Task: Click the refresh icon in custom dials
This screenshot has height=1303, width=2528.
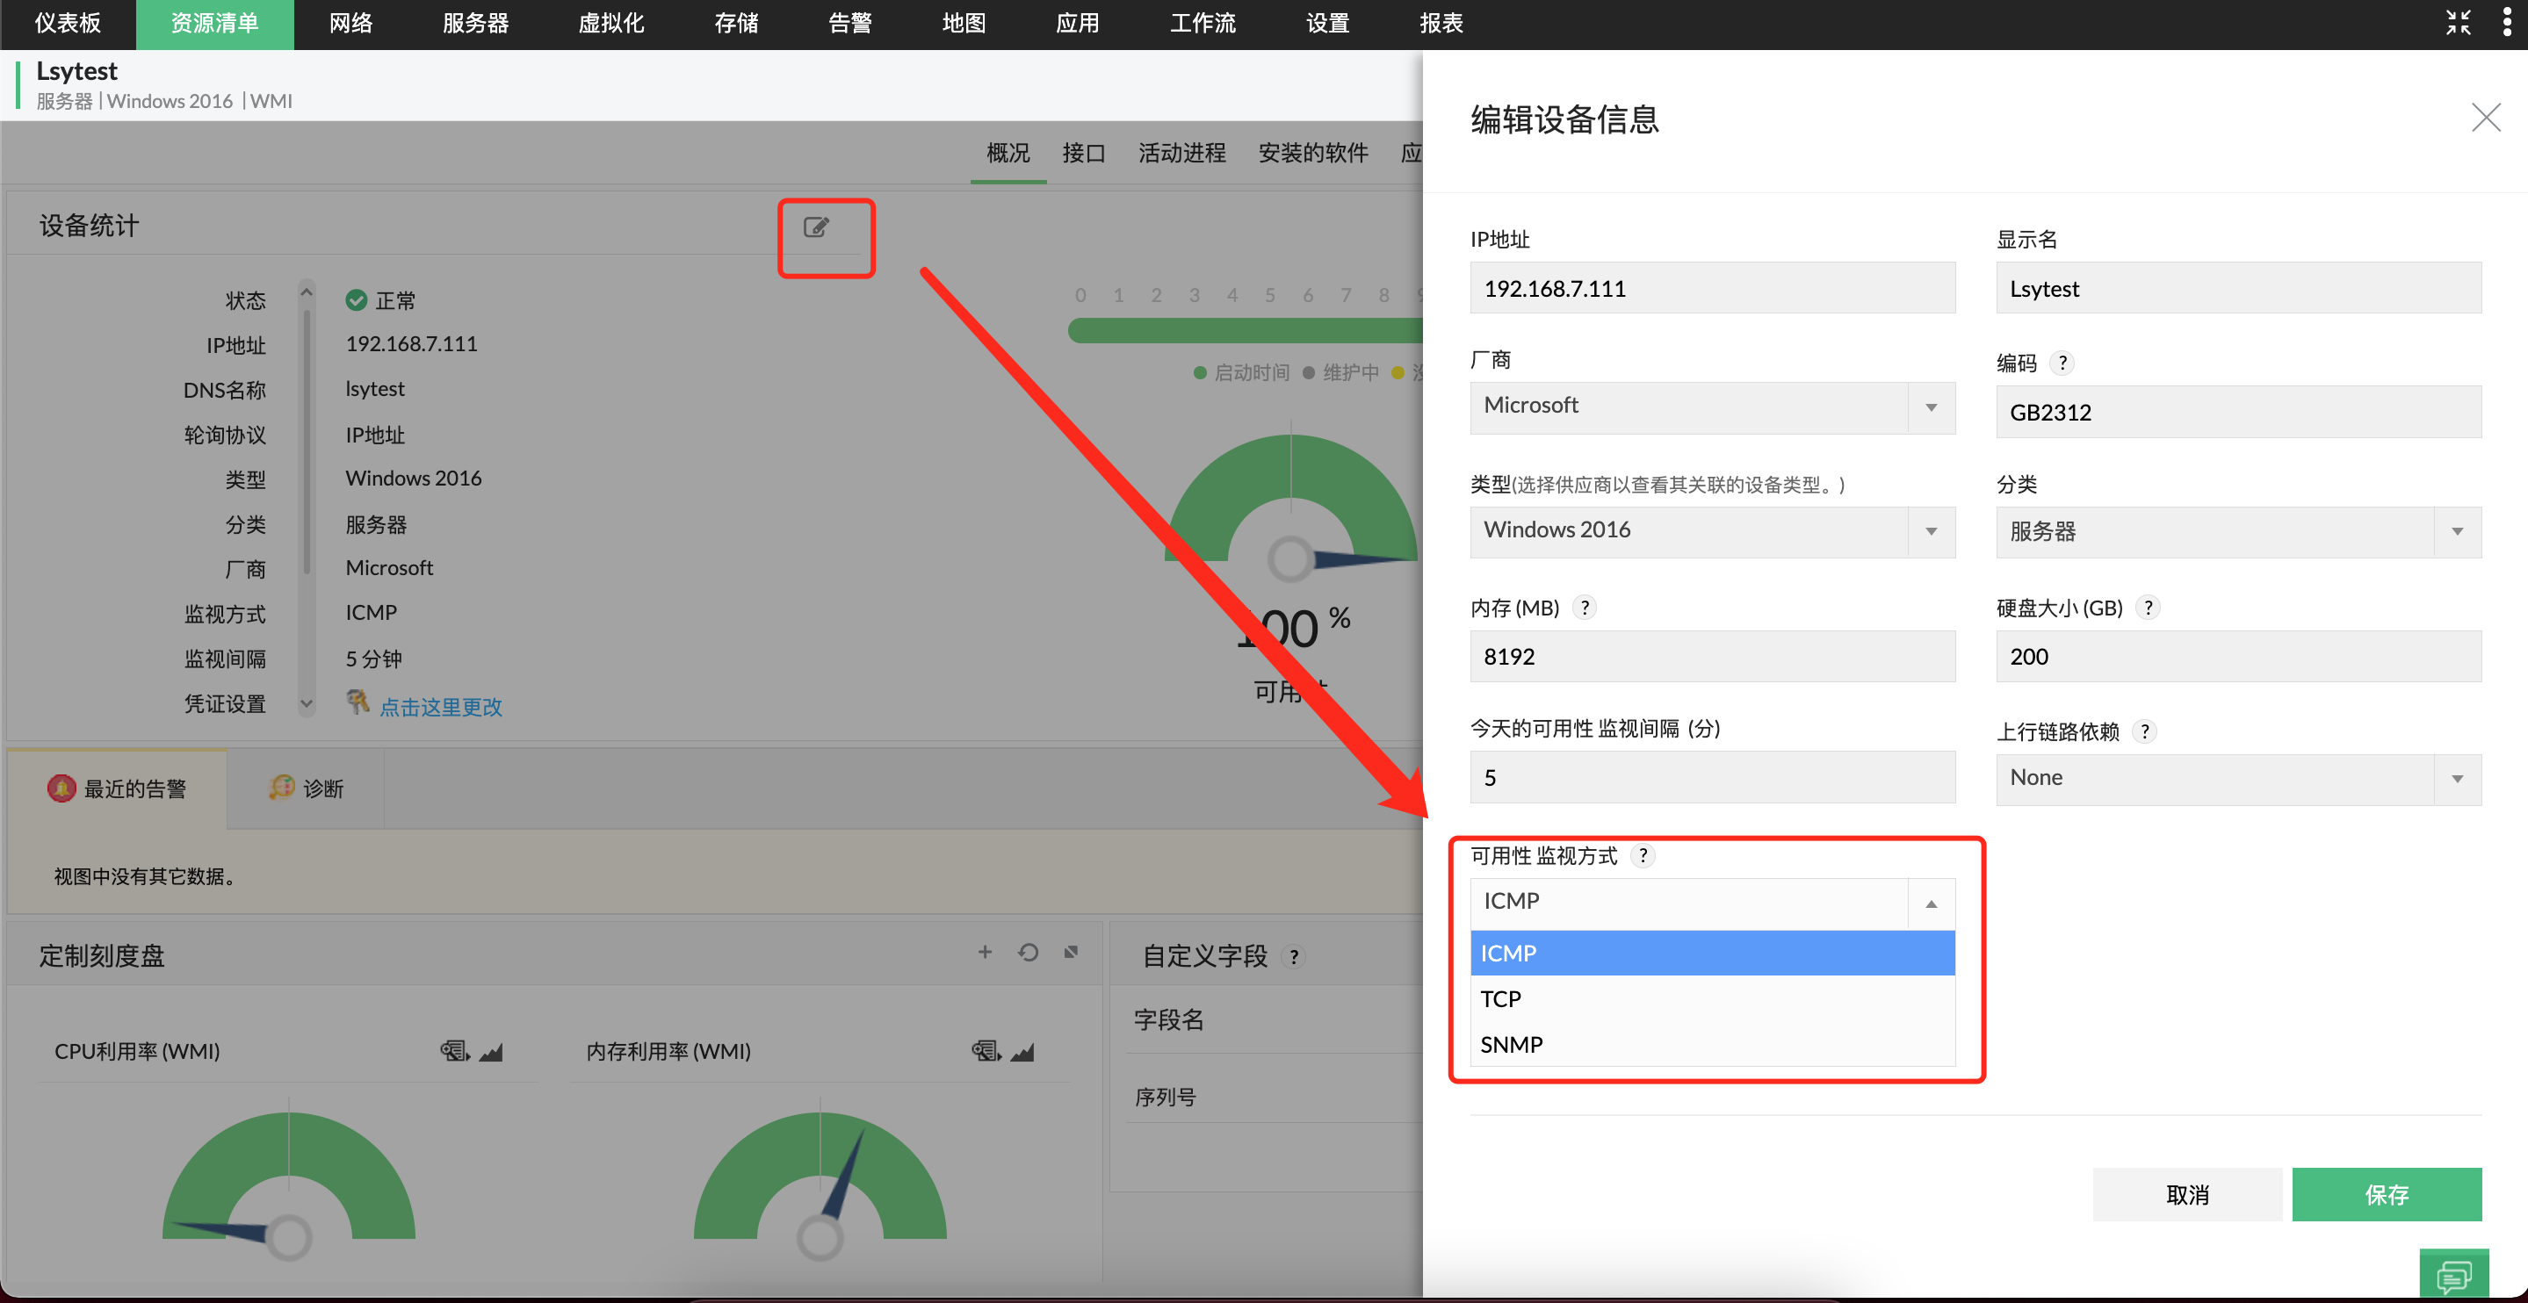Action: (1028, 952)
